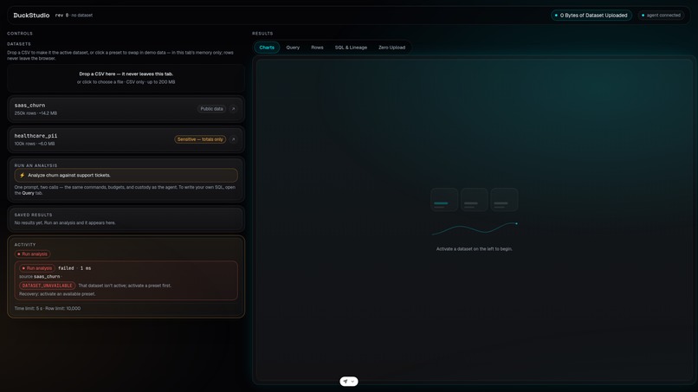Switch to the Charts tab

click(267, 48)
